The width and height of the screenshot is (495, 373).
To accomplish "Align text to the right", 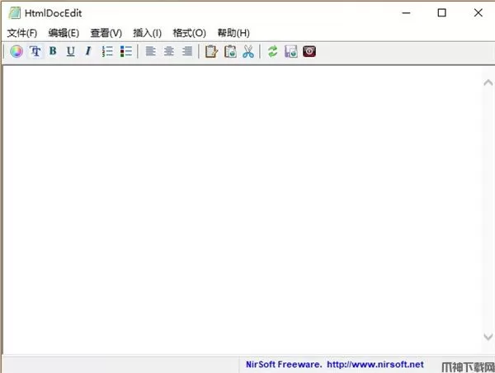I will point(187,51).
